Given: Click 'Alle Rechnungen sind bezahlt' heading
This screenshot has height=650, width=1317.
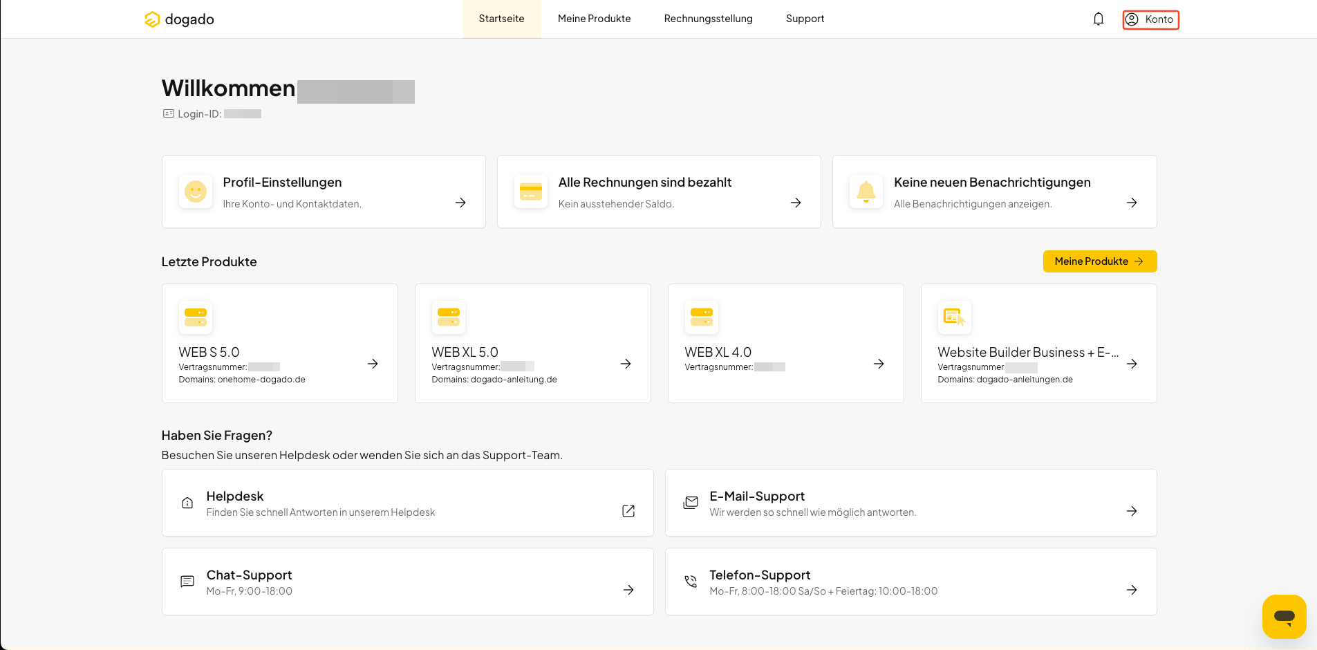Looking at the screenshot, I should (645, 183).
